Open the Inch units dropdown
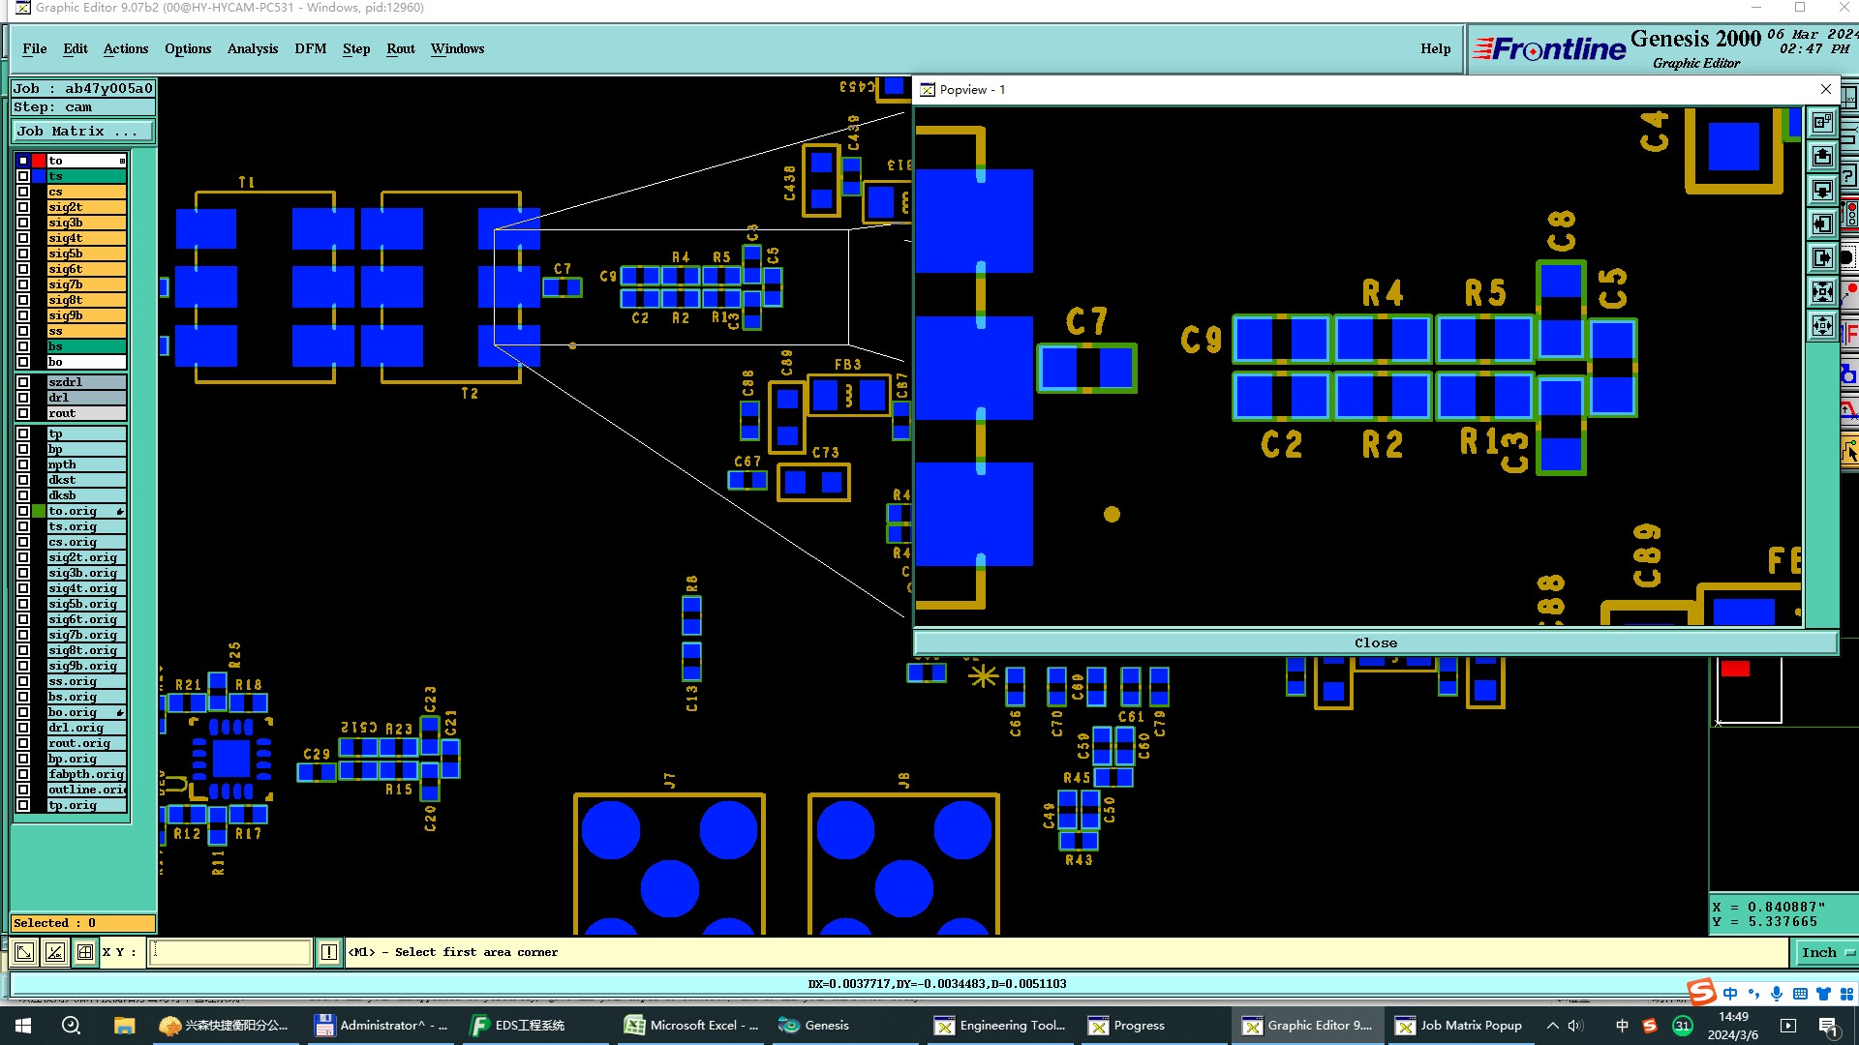1859x1045 pixels. 1826,952
